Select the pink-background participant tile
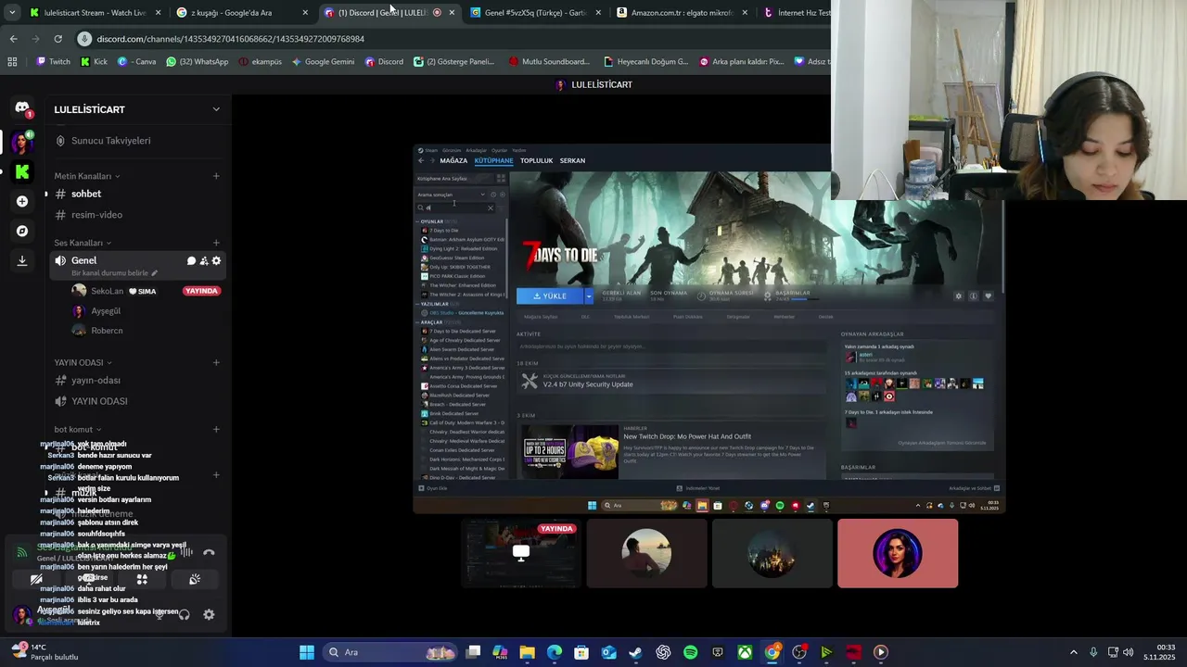 point(898,553)
